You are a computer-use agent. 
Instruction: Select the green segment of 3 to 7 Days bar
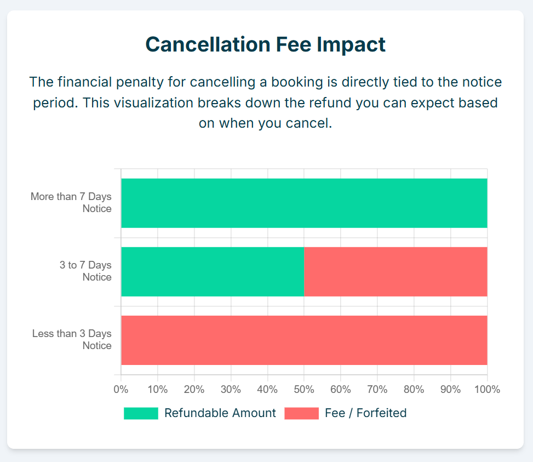[x=213, y=272]
